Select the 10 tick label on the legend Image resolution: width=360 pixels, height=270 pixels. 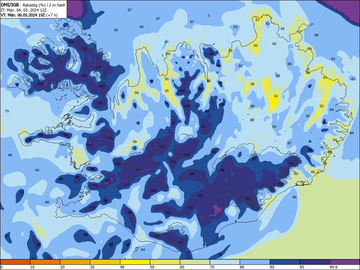pos(32,267)
